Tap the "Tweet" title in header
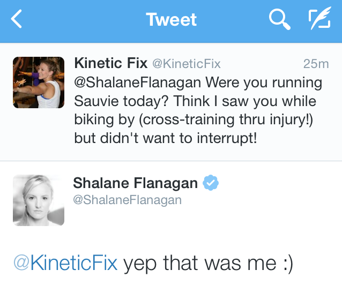This screenshot has width=342, height=285. [171, 20]
